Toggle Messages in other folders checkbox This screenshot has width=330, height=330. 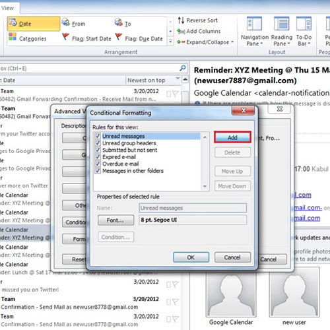click(x=98, y=171)
